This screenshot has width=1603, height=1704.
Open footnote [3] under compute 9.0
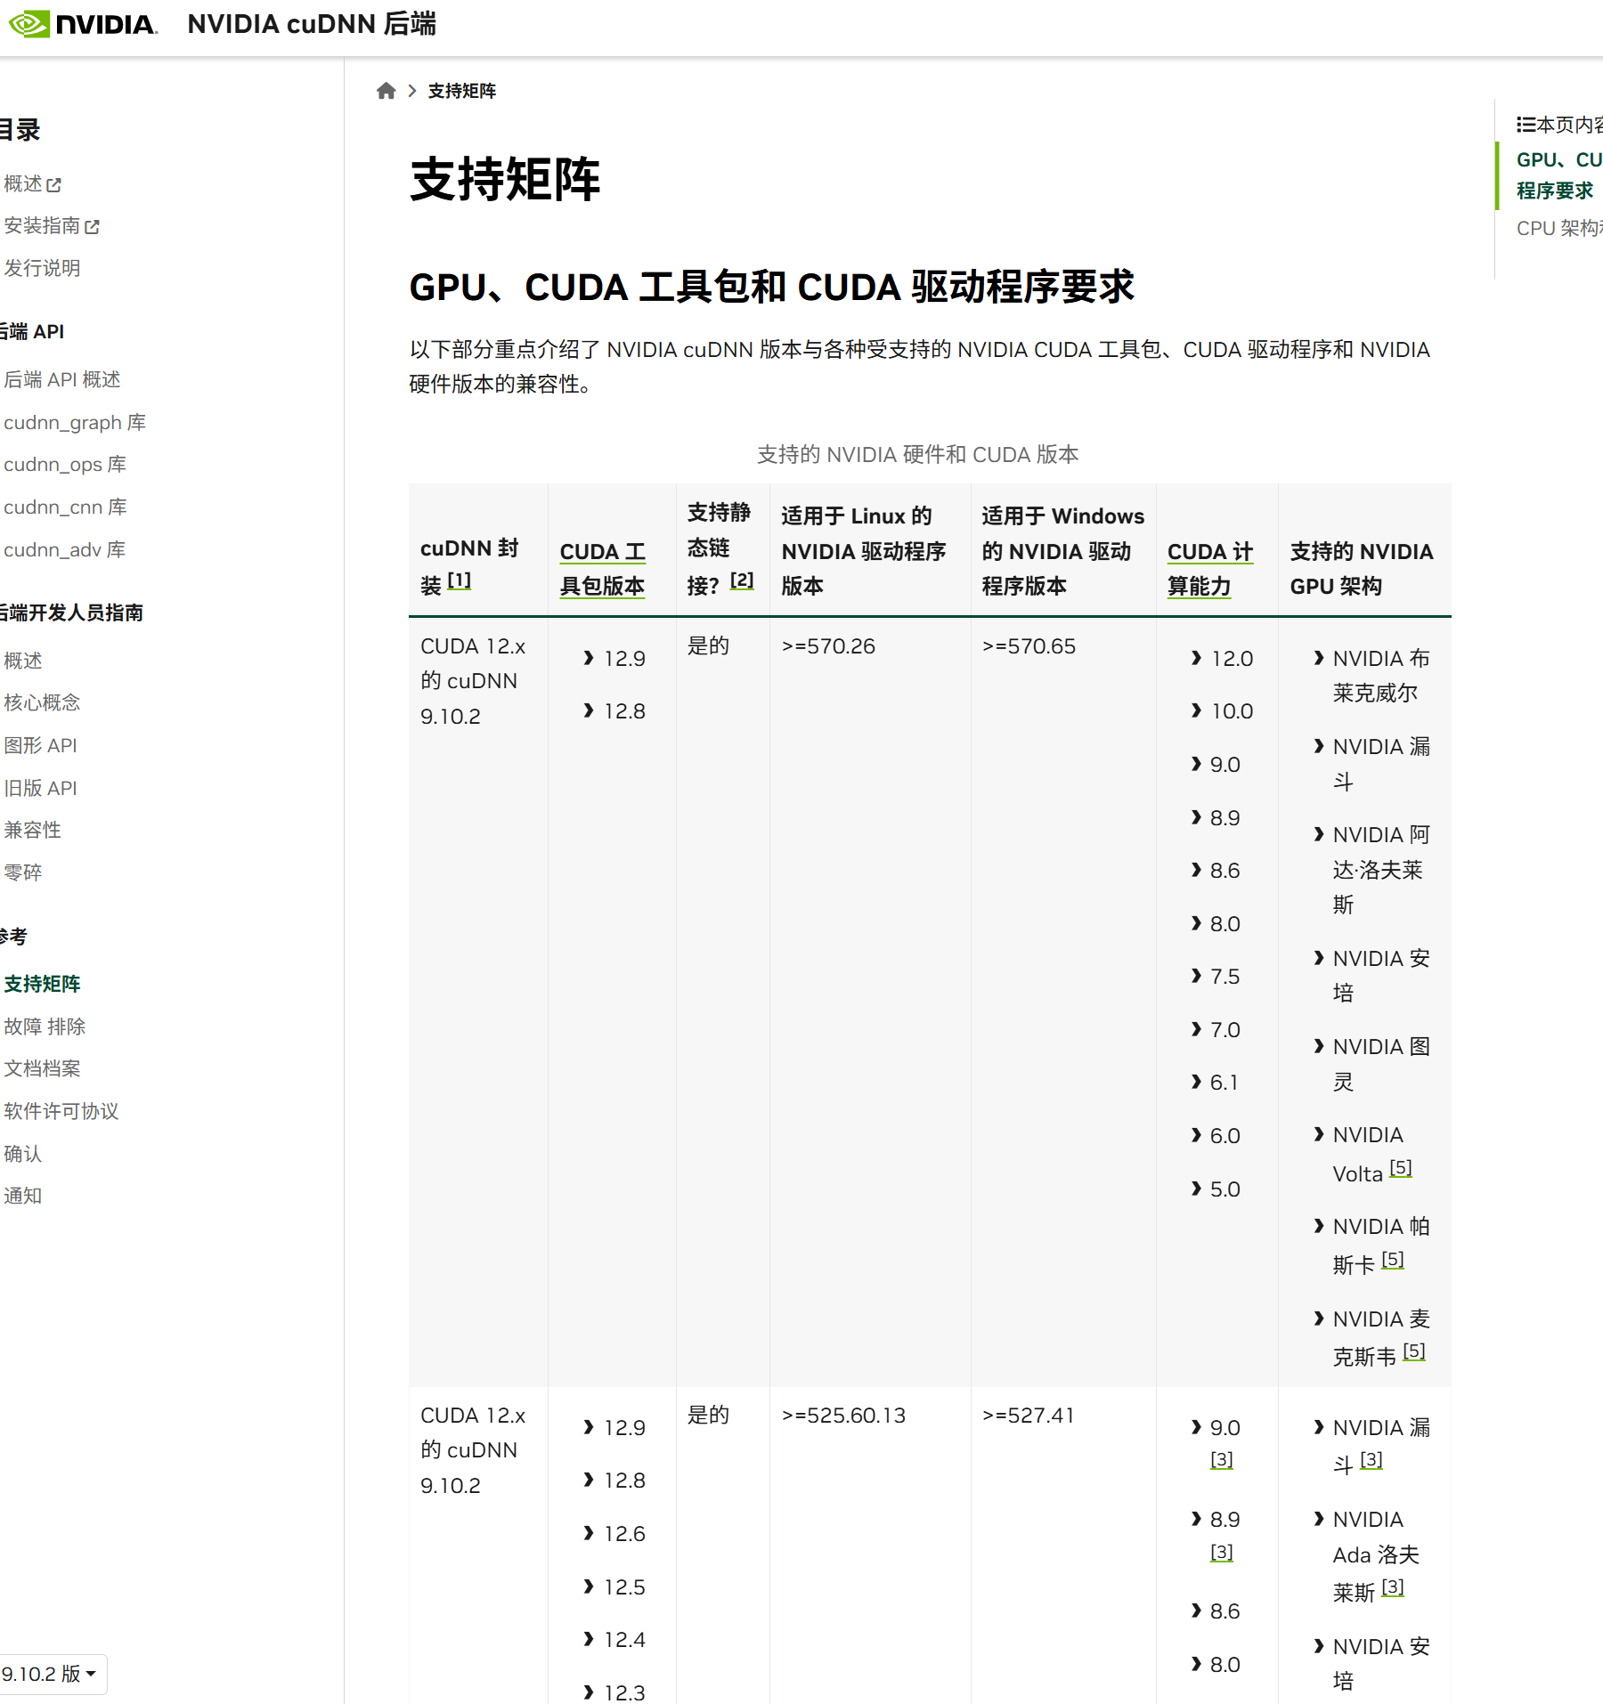click(1222, 1460)
